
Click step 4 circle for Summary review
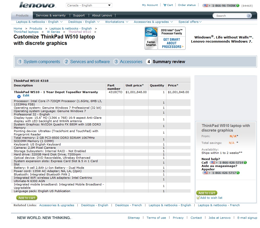(x=149, y=62)
